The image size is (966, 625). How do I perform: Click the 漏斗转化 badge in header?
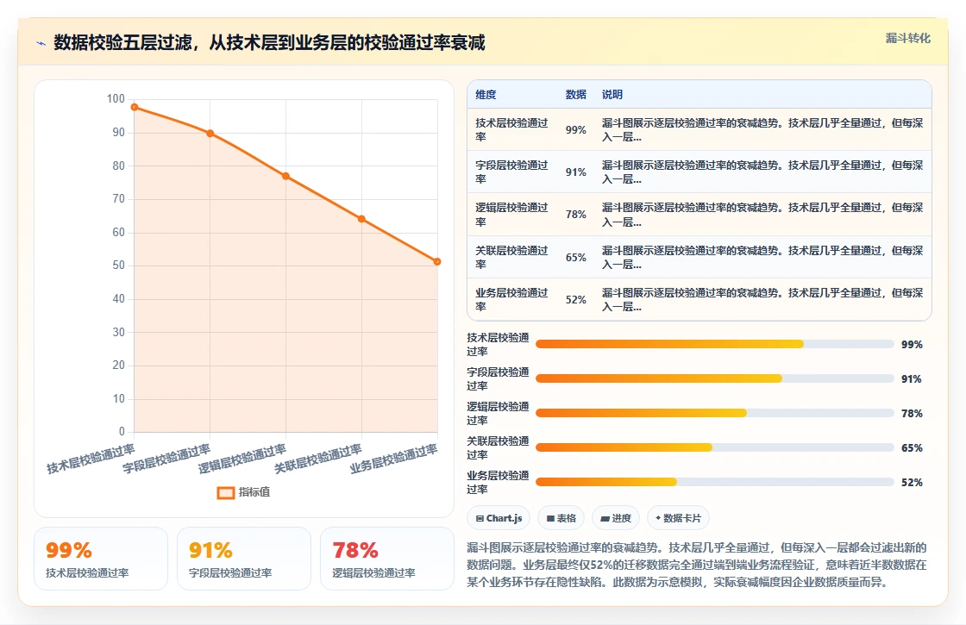pos(907,38)
